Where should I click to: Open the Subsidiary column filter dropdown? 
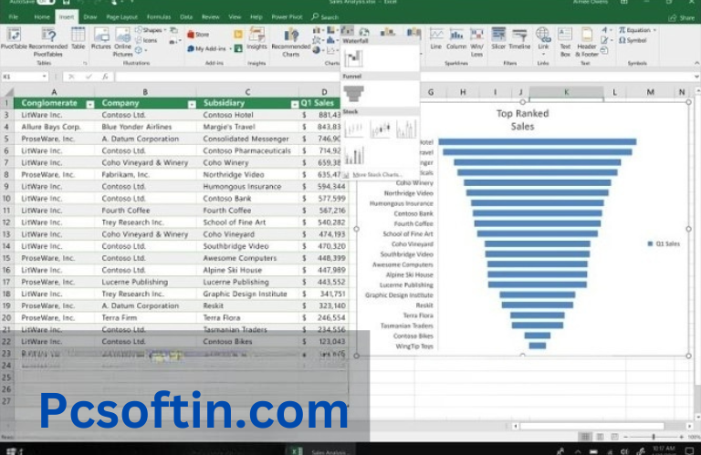294,104
